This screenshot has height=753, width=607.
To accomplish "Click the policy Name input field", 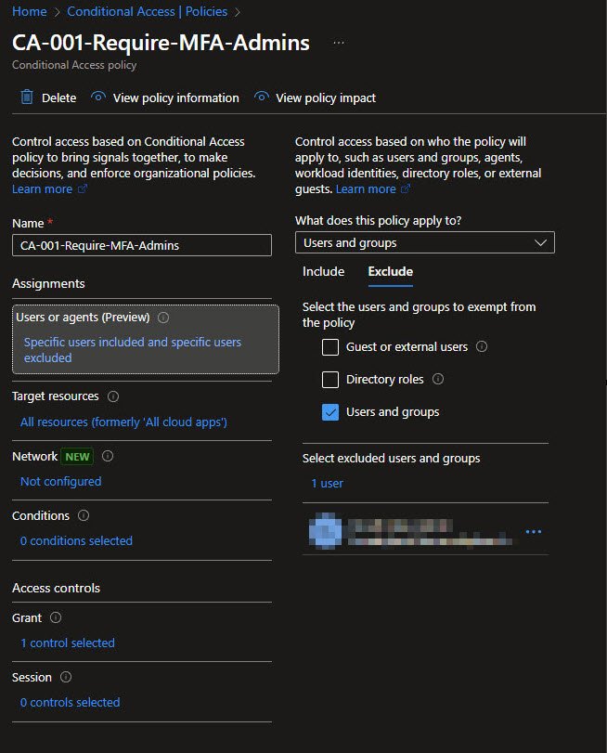I will [x=142, y=245].
